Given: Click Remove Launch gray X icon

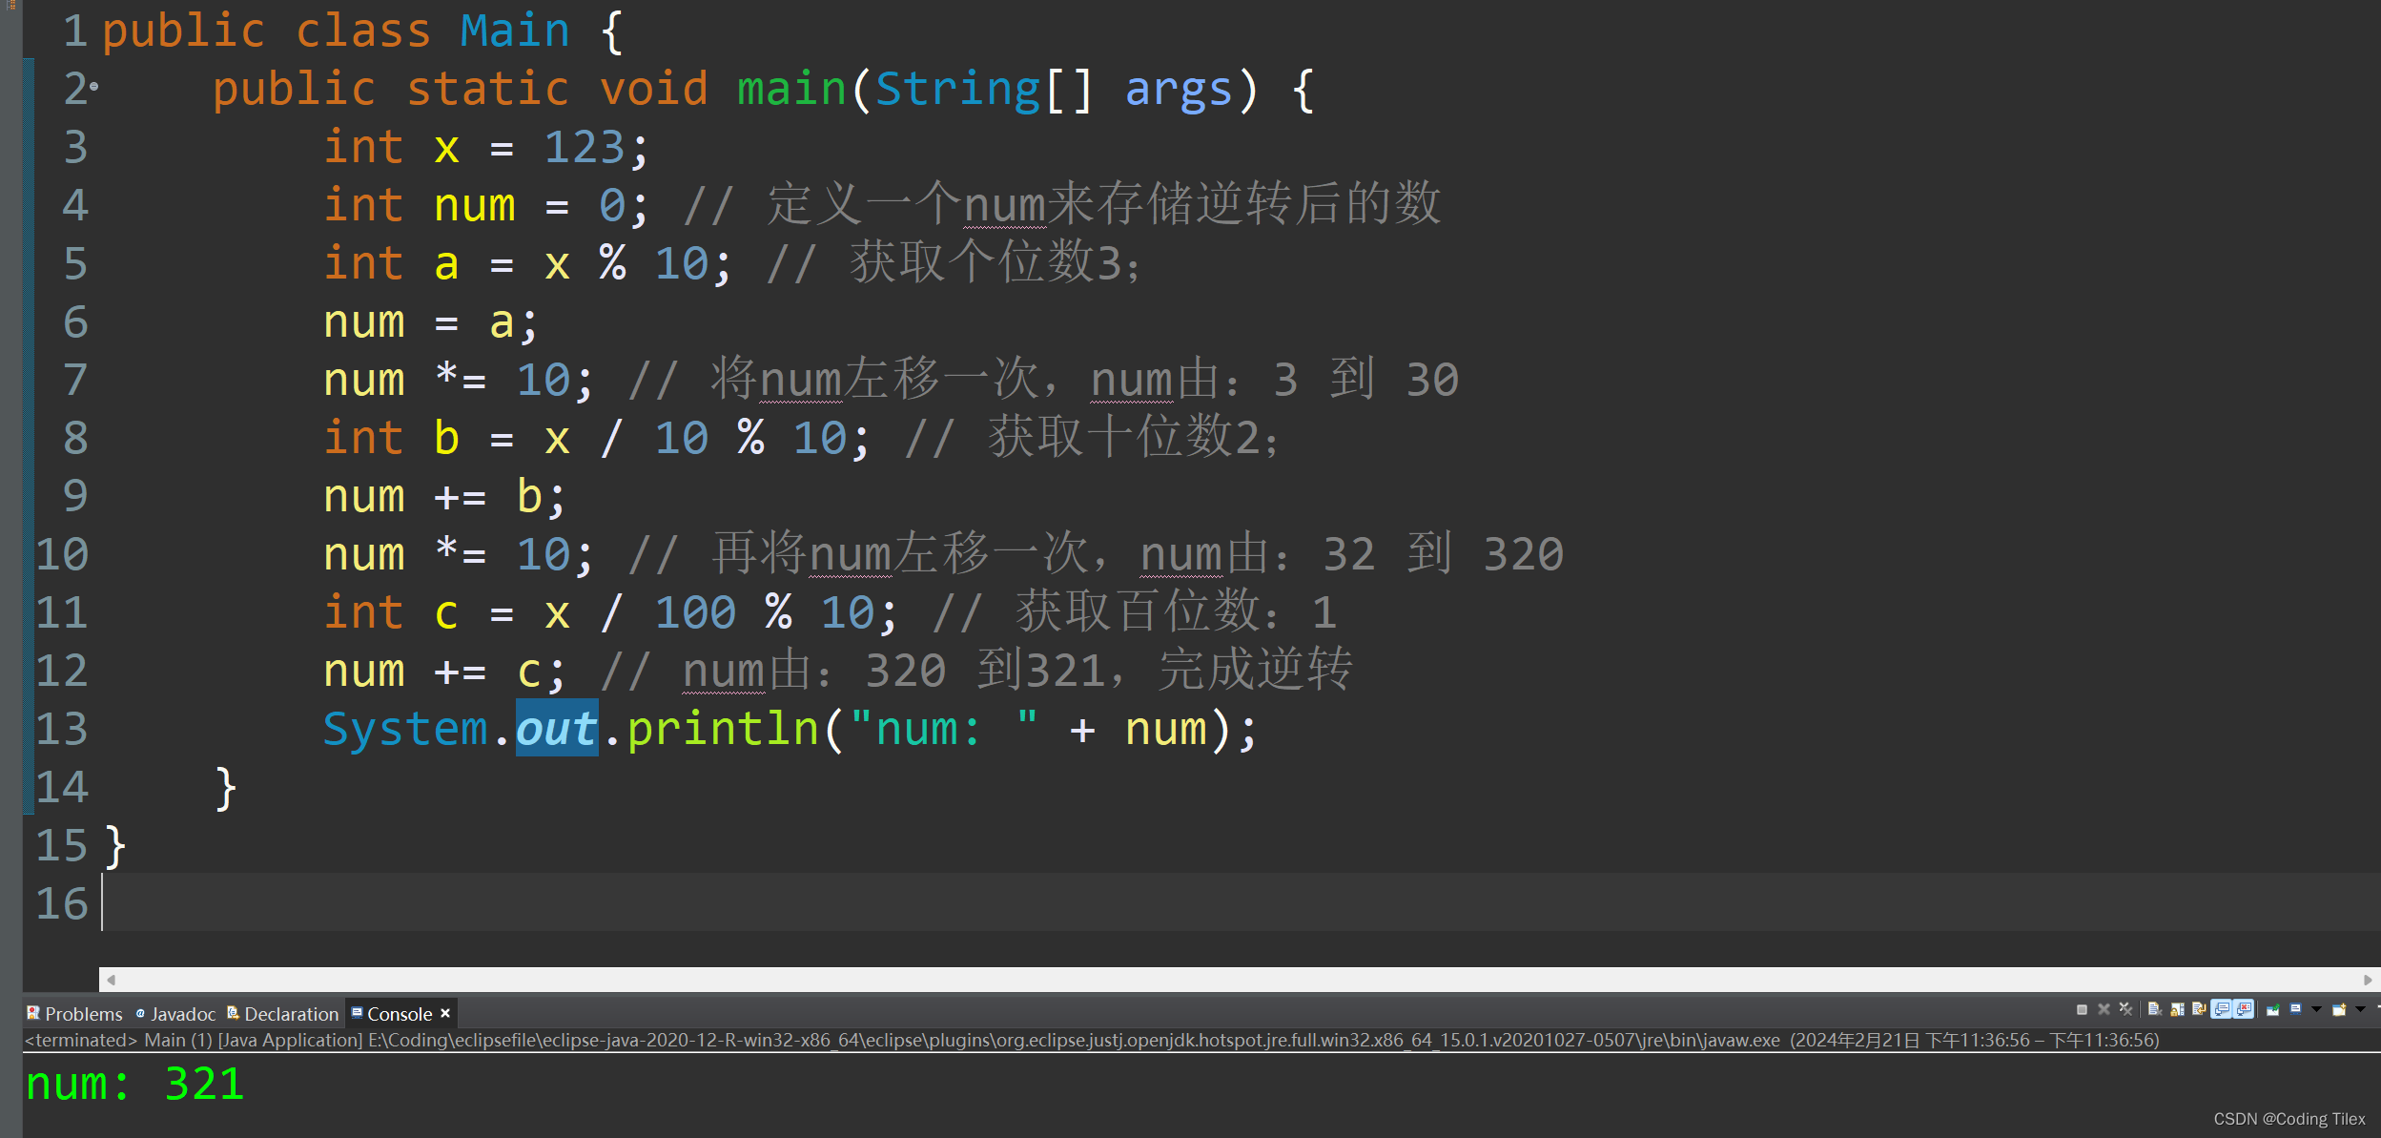Looking at the screenshot, I should click(2104, 1009).
